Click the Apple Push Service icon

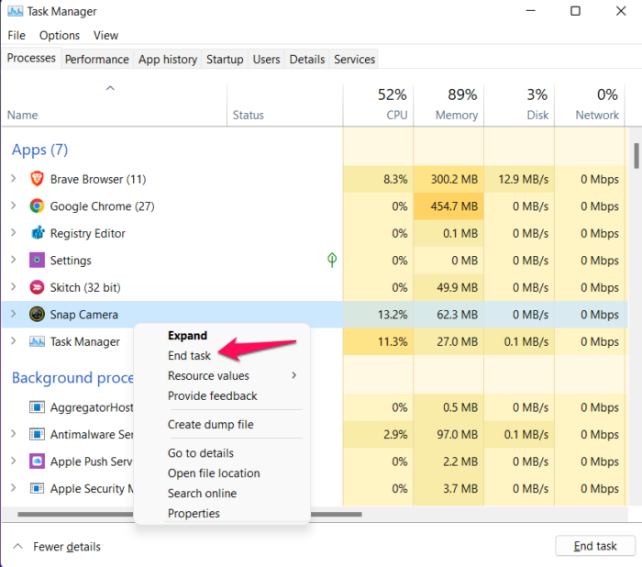point(37,461)
